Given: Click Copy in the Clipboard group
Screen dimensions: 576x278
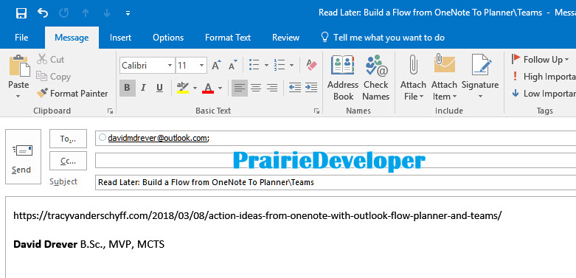Looking at the screenshot, I should (x=53, y=77).
